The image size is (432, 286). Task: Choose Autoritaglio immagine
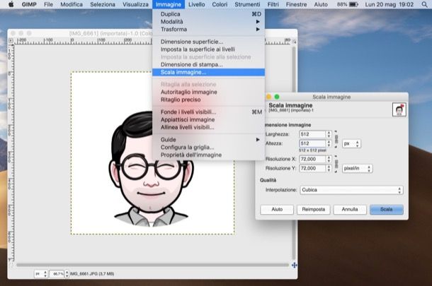click(208, 92)
